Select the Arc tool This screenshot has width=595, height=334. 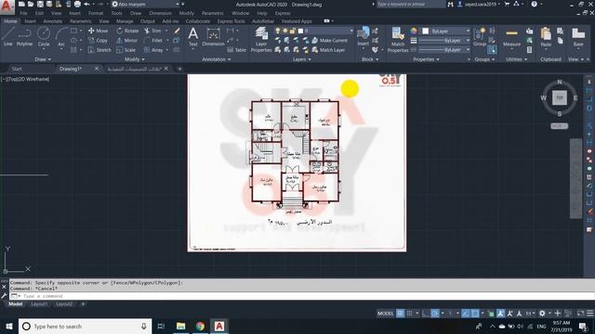(61, 37)
